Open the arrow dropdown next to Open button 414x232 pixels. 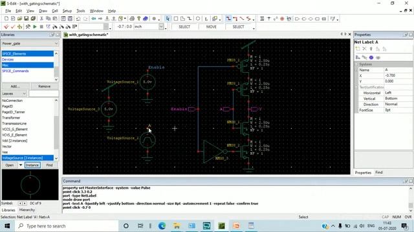[20, 165]
